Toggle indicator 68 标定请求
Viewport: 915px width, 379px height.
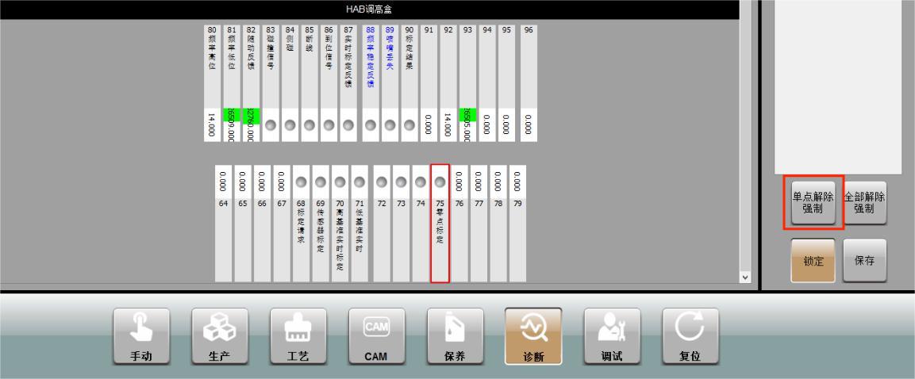click(301, 182)
